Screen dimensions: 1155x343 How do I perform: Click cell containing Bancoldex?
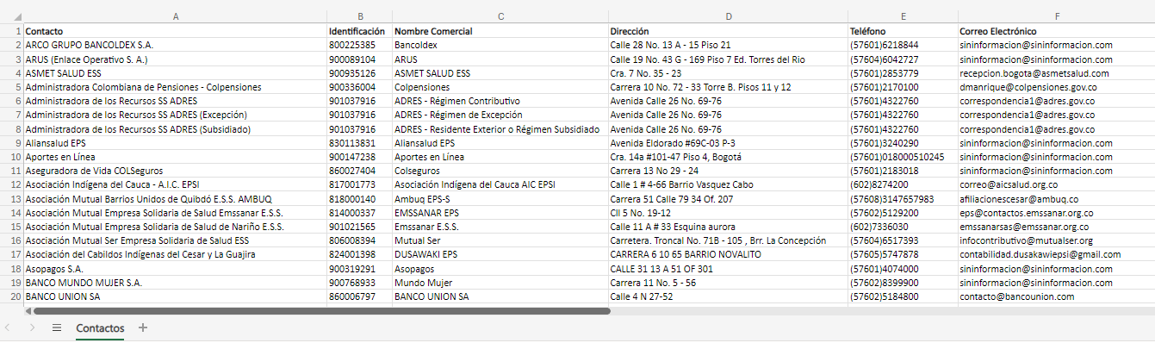(500, 45)
